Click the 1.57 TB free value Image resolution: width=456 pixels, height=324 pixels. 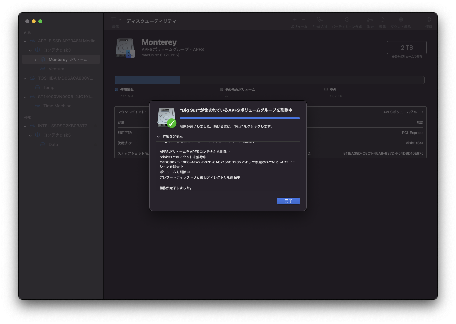coord(336,96)
